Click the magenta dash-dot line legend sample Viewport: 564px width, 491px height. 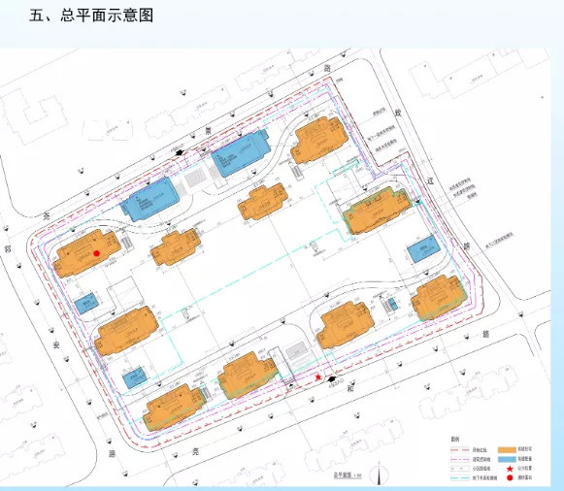tap(460, 459)
